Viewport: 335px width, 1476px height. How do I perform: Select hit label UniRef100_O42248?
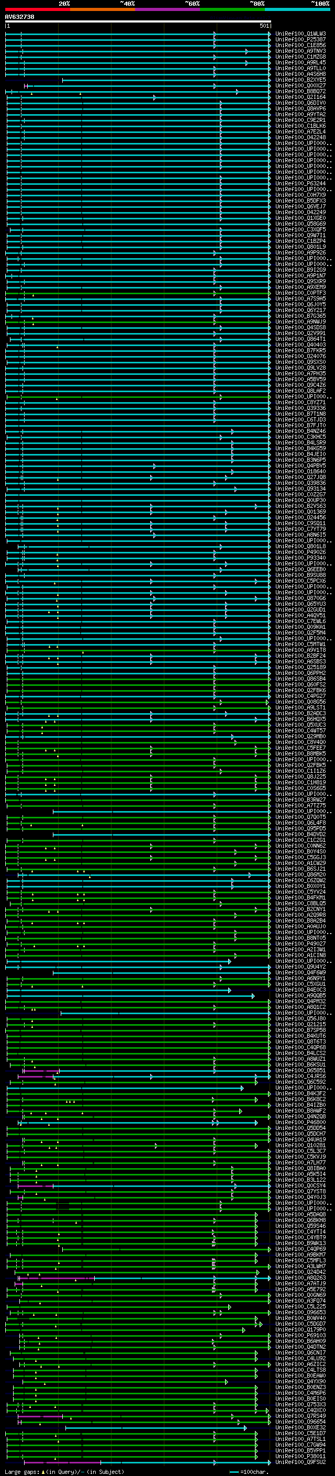click(300, 137)
